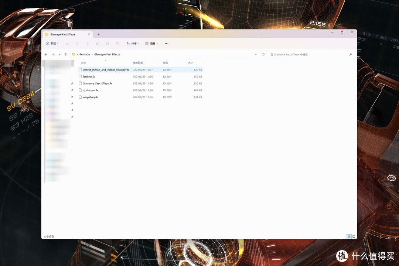The image size is (399, 266).
Task: Select Detect_menus_and_videos_wrapper.fx file
Action: pyautogui.click(x=140, y=70)
